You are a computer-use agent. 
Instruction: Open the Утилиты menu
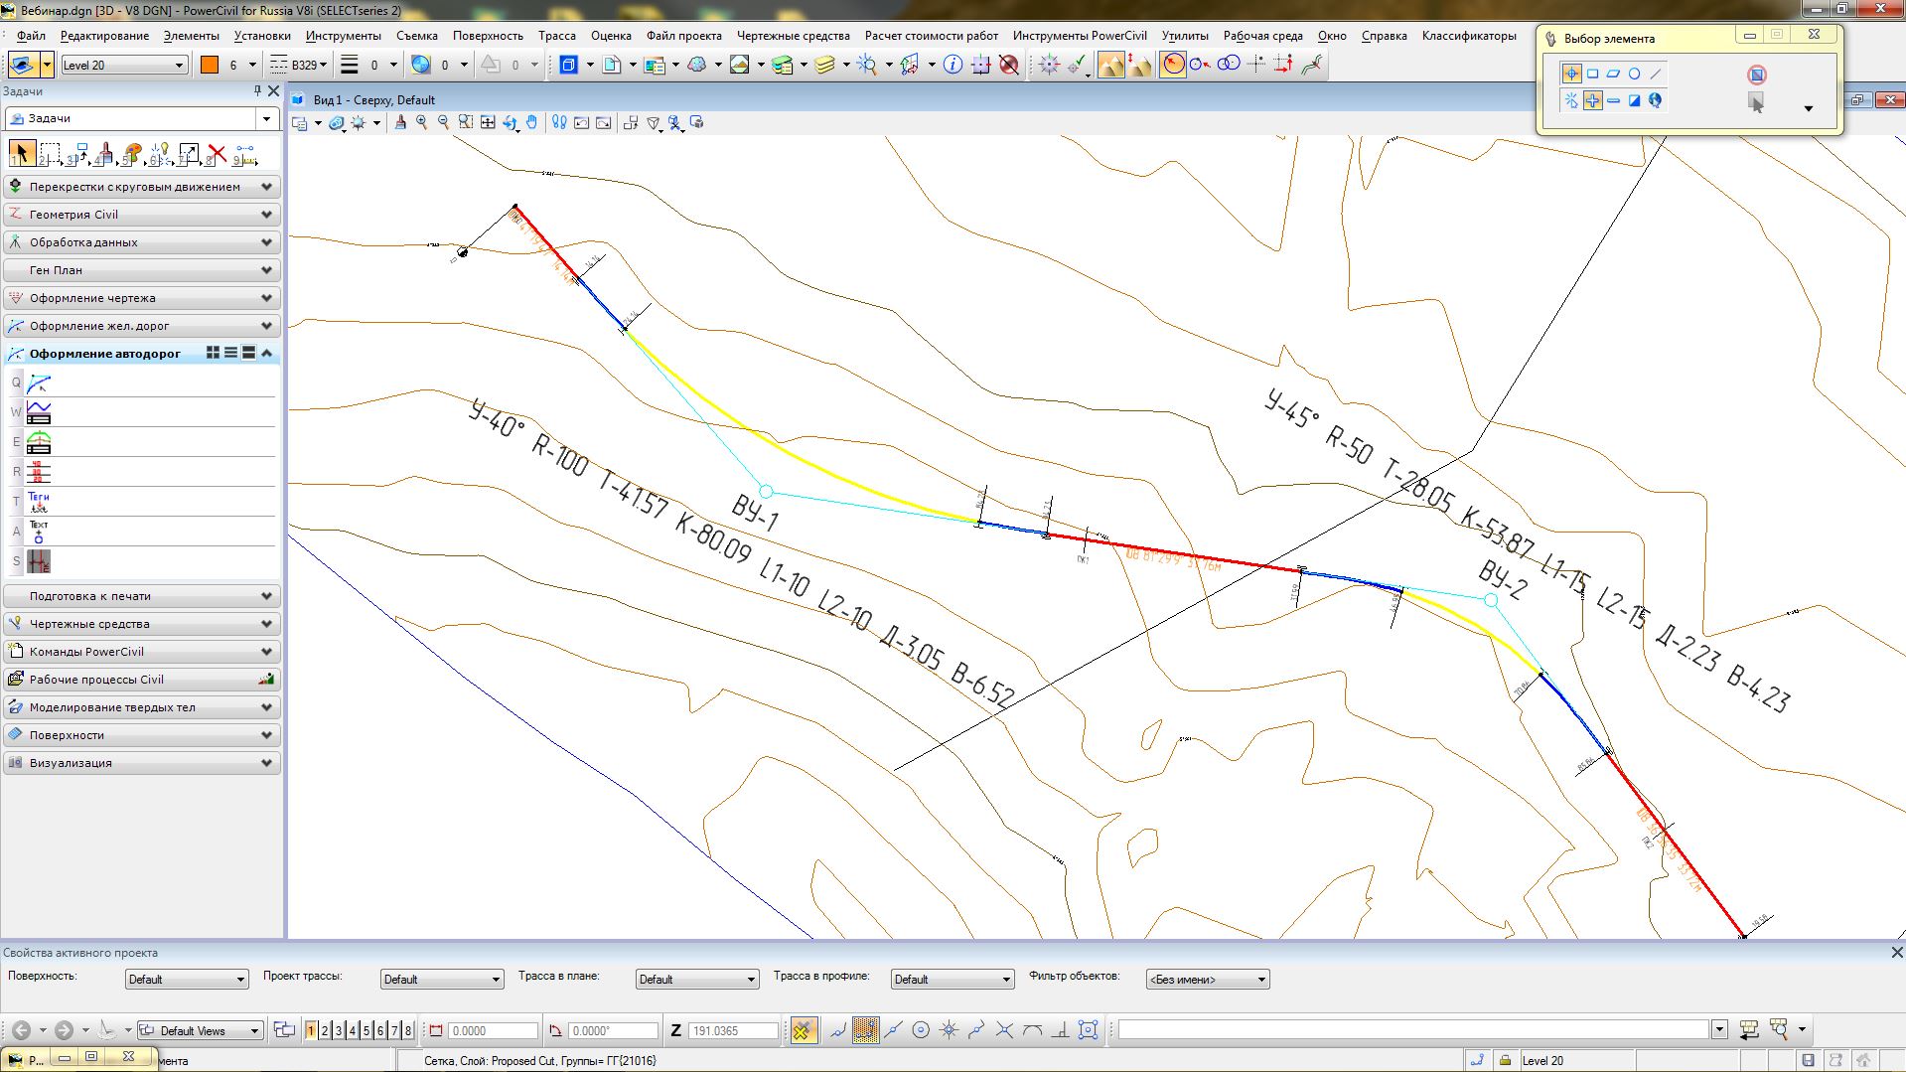[x=1185, y=36]
